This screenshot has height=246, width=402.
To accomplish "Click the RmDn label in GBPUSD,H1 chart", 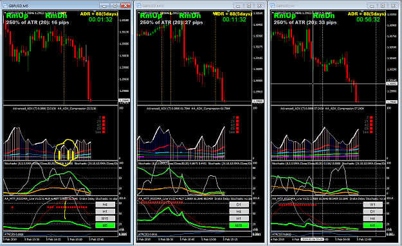I will pyautogui.click(x=324, y=16).
